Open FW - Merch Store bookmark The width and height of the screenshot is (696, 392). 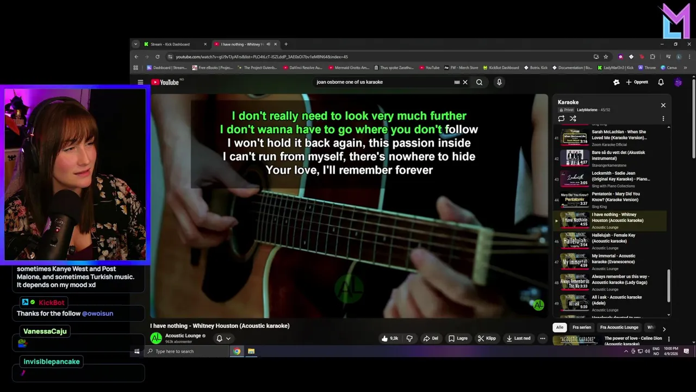[461, 68]
